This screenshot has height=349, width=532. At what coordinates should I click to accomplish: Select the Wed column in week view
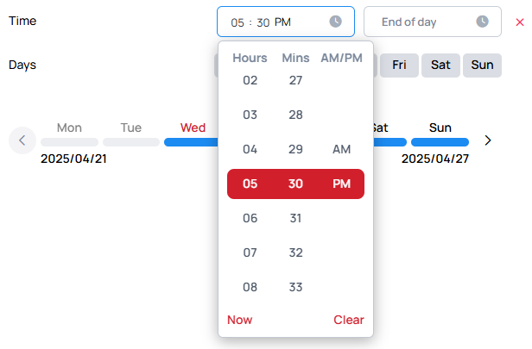click(193, 128)
